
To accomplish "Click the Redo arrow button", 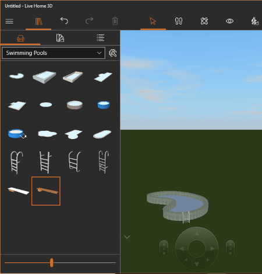I will click(90, 20).
